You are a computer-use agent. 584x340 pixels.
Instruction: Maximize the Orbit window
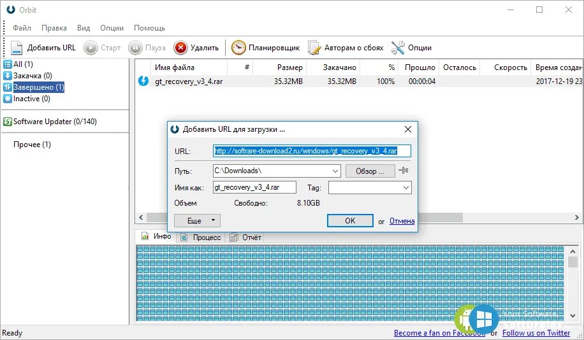(539, 10)
